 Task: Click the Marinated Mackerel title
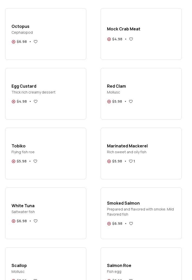pyautogui.click(x=127, y=146)
